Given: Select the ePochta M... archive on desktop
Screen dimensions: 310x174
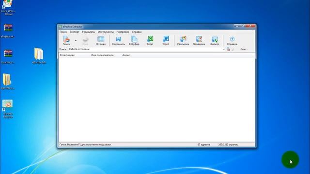Looking at the screenshot, I should (8, 30).
